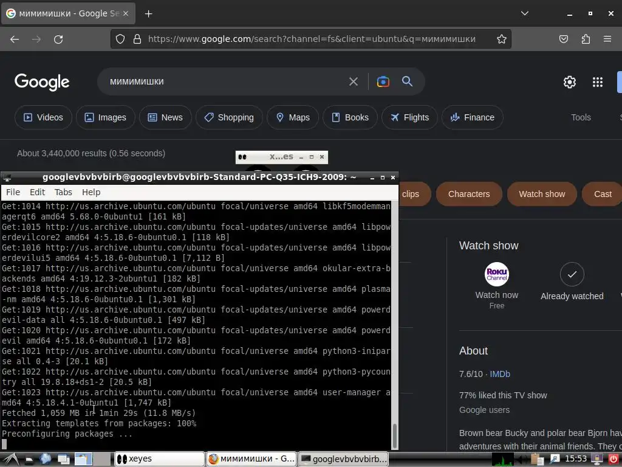The height and width of the screenshot is (467, 622).
Task: Switch to Flights search results
Action: point(410,117)
